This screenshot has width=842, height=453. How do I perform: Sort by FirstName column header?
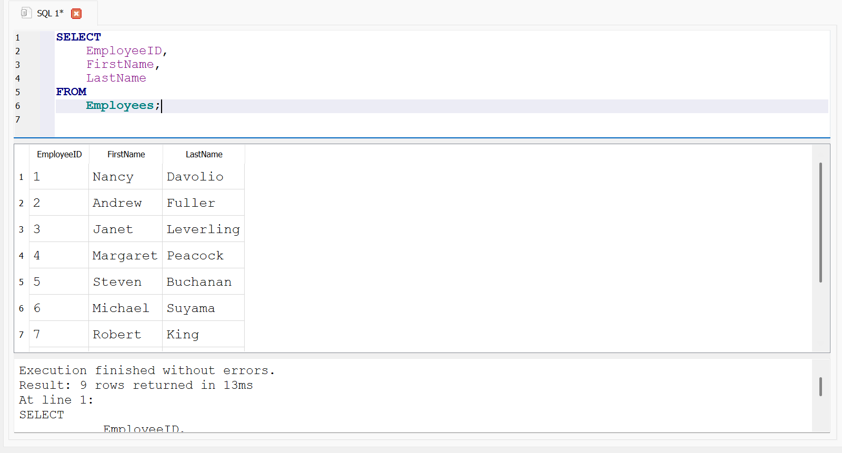pos(126,154)
